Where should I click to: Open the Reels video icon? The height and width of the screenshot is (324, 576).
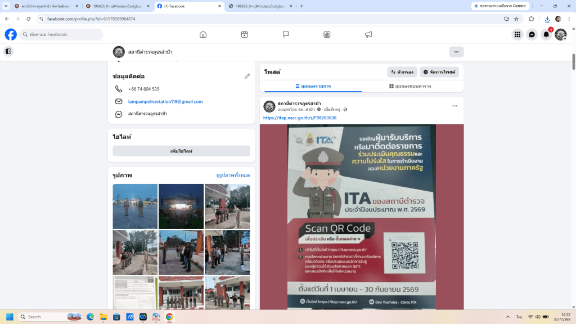click(x=244, y=34)
